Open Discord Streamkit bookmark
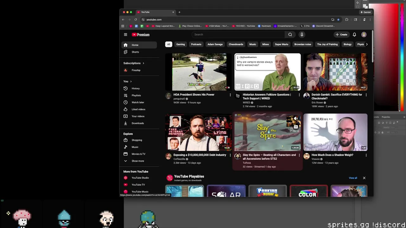This screenshot has width=406, height=228. [323, 26]
